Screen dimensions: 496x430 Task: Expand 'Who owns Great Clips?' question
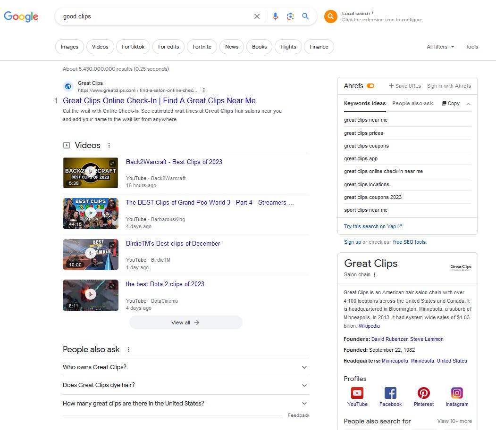pos(185,367)
